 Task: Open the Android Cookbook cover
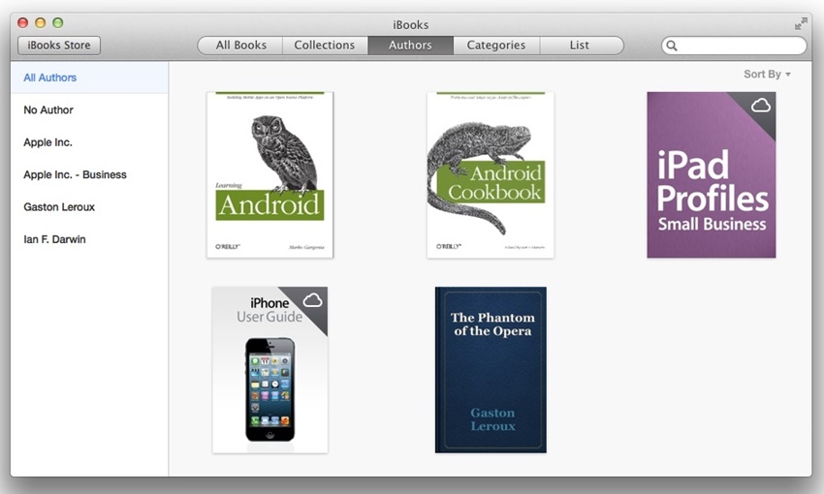coord(491,174)
